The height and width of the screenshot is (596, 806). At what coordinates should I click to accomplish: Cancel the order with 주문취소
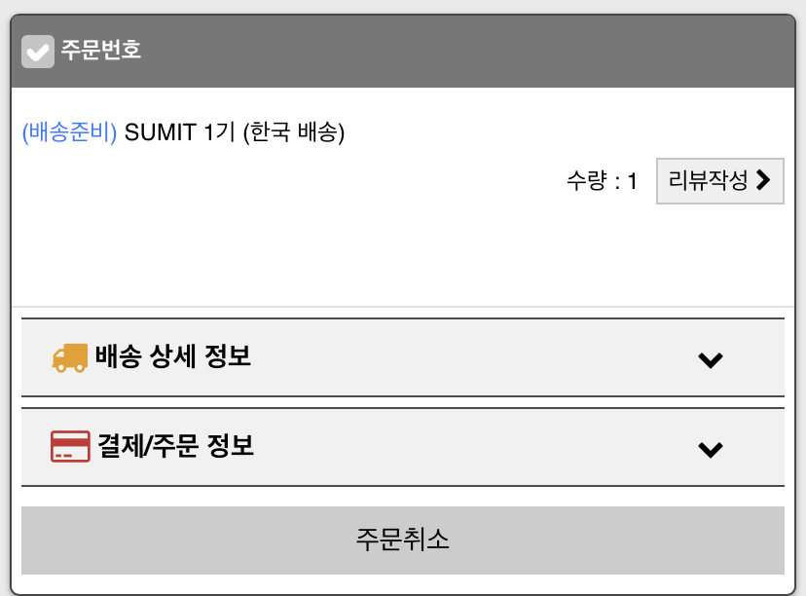[x=403, y=540]
